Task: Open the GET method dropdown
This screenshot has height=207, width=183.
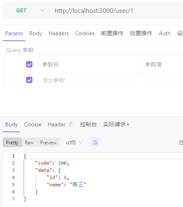Action: (26, 10)
